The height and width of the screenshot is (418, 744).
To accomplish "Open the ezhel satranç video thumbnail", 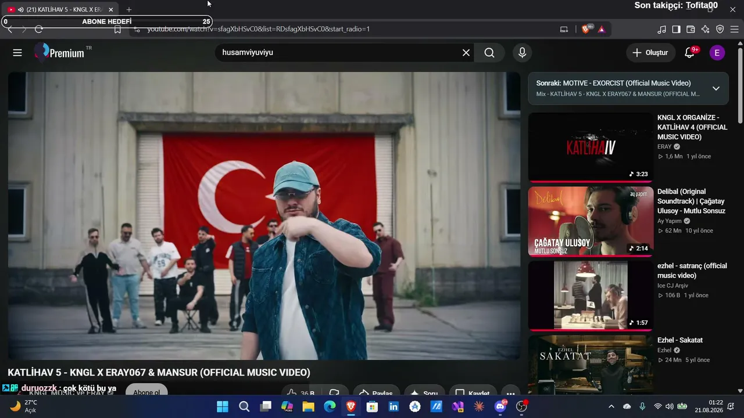I will tap(590, 296).
